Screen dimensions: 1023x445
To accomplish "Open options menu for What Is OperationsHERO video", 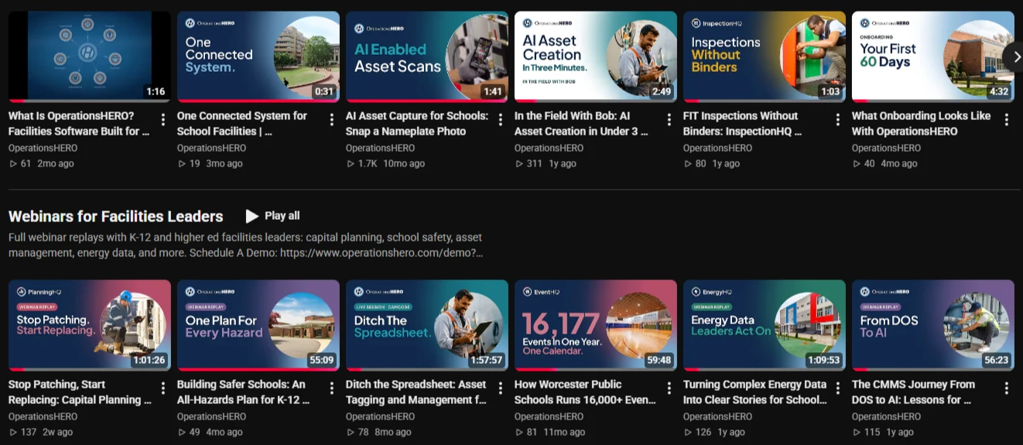I will pyautogui.click(x=163, y=119).
